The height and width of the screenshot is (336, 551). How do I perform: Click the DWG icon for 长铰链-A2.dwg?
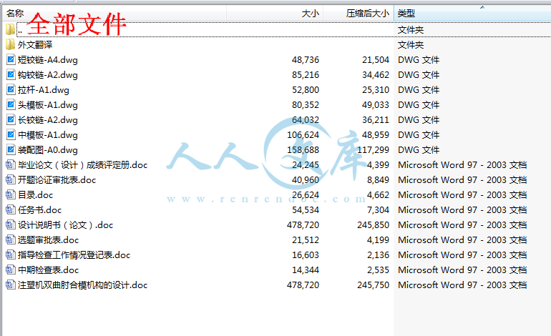pyautogui.click(x=11, y=119)
